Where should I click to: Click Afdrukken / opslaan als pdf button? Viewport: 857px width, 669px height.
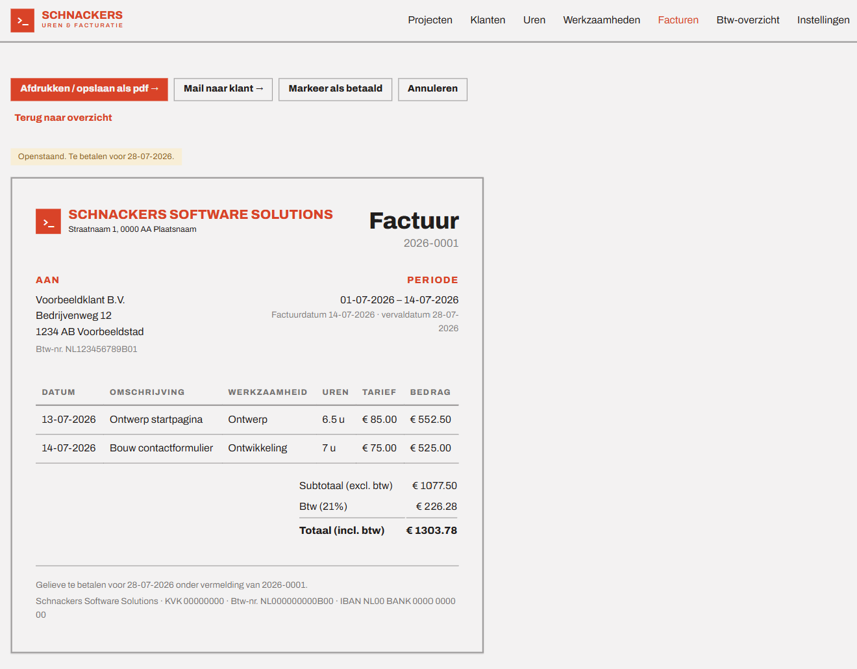tap(89, 89)
